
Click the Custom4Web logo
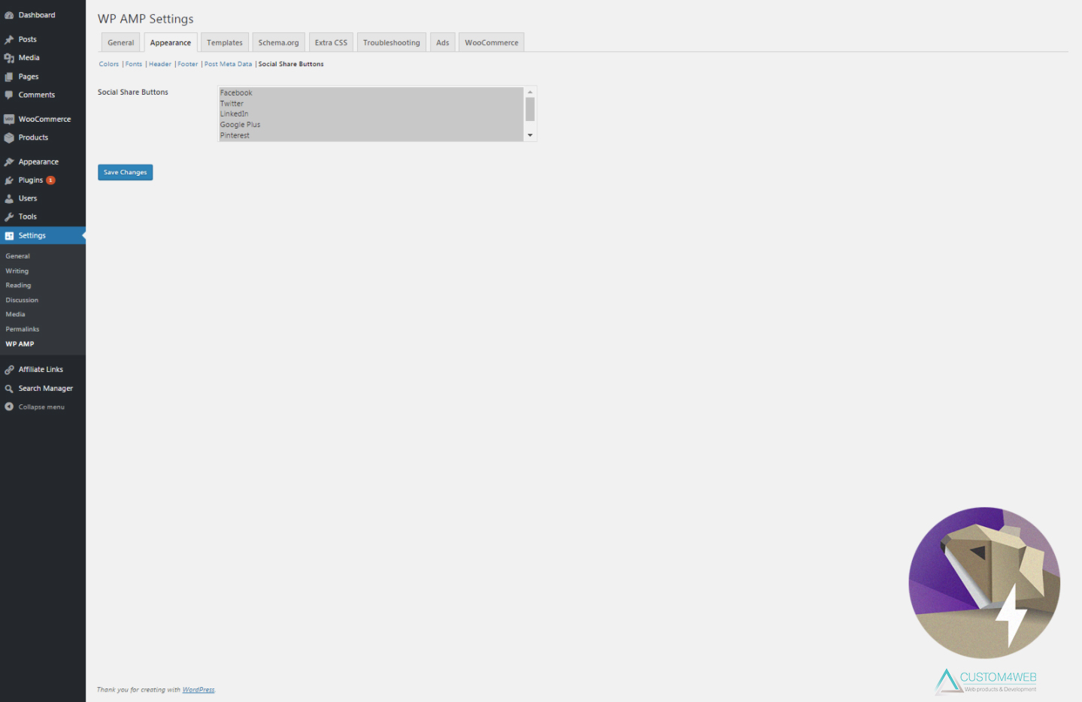(x=986, y=681)
